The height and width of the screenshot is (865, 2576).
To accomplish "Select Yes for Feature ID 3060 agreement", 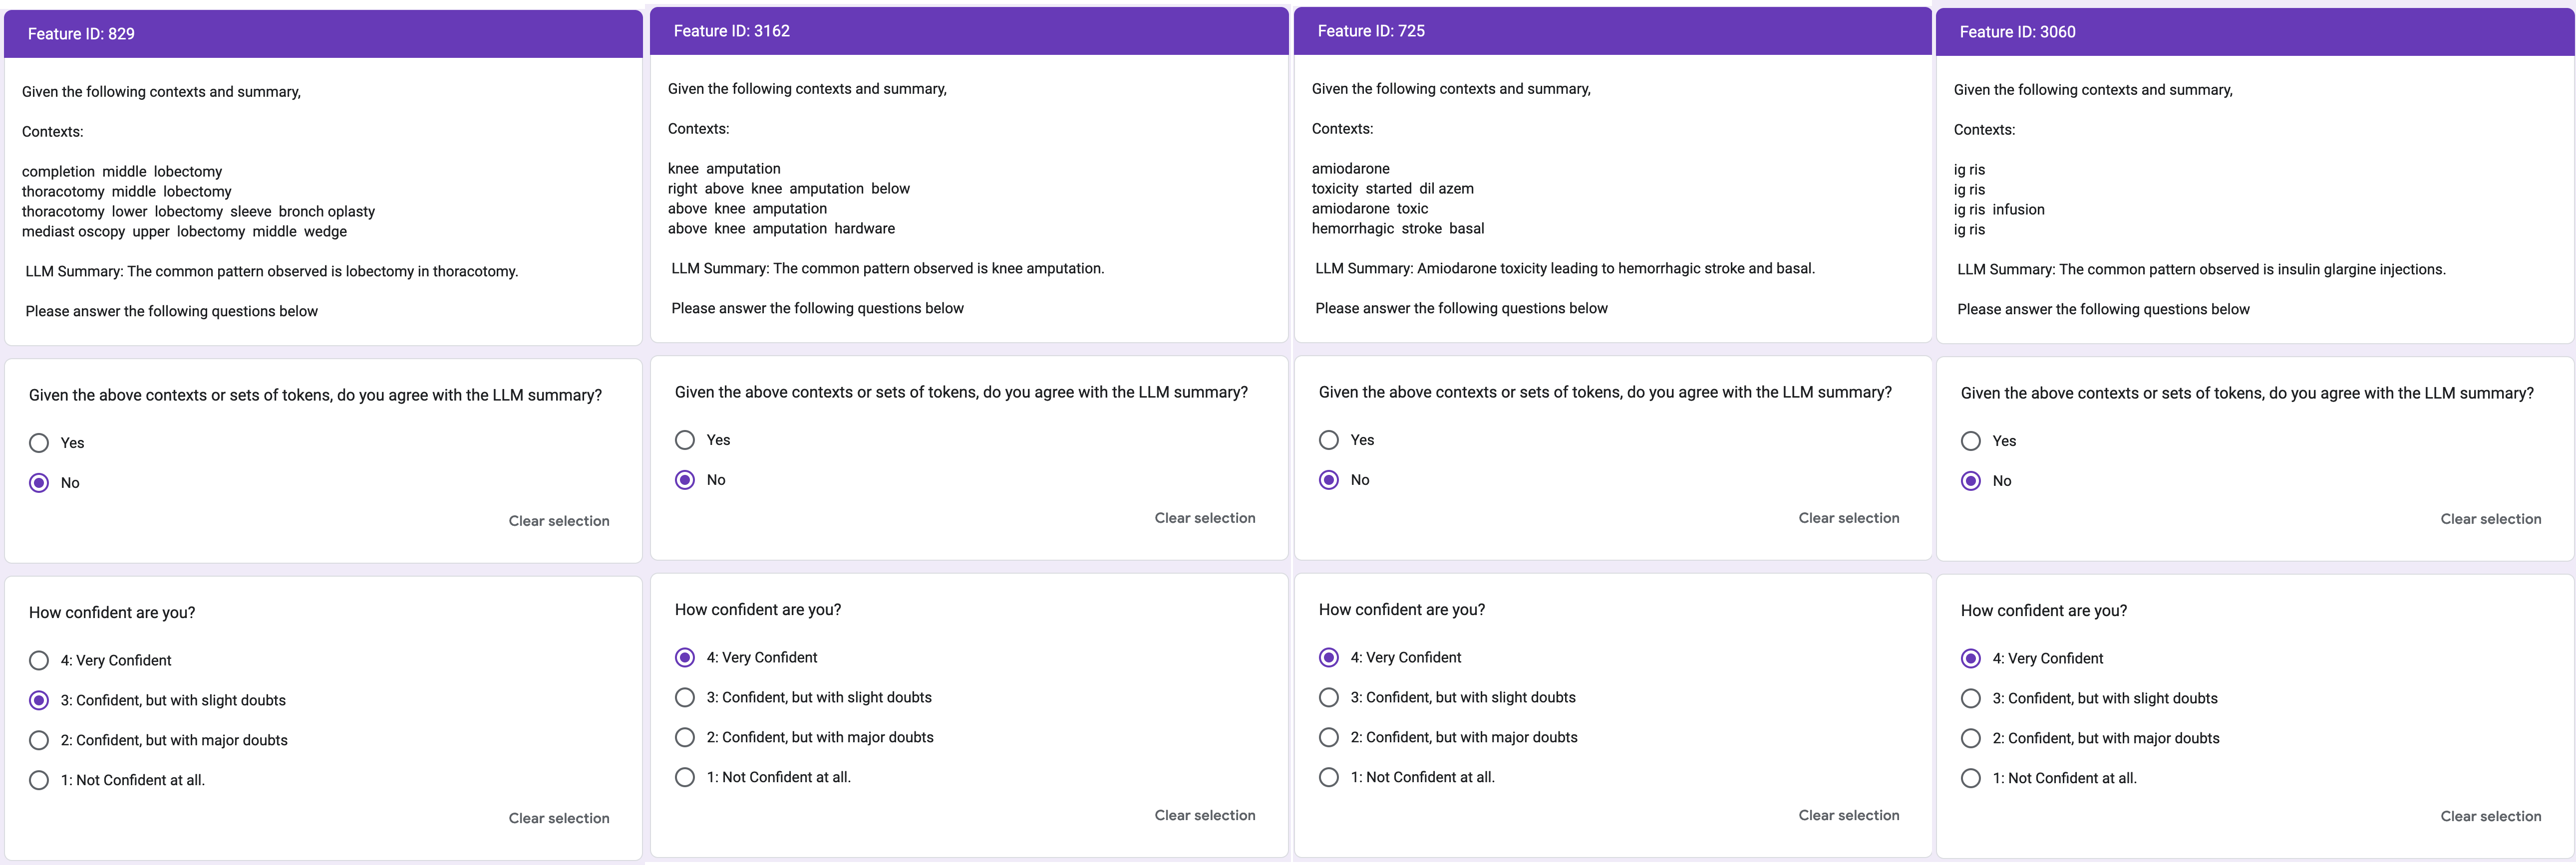I will coord(1971,440).
